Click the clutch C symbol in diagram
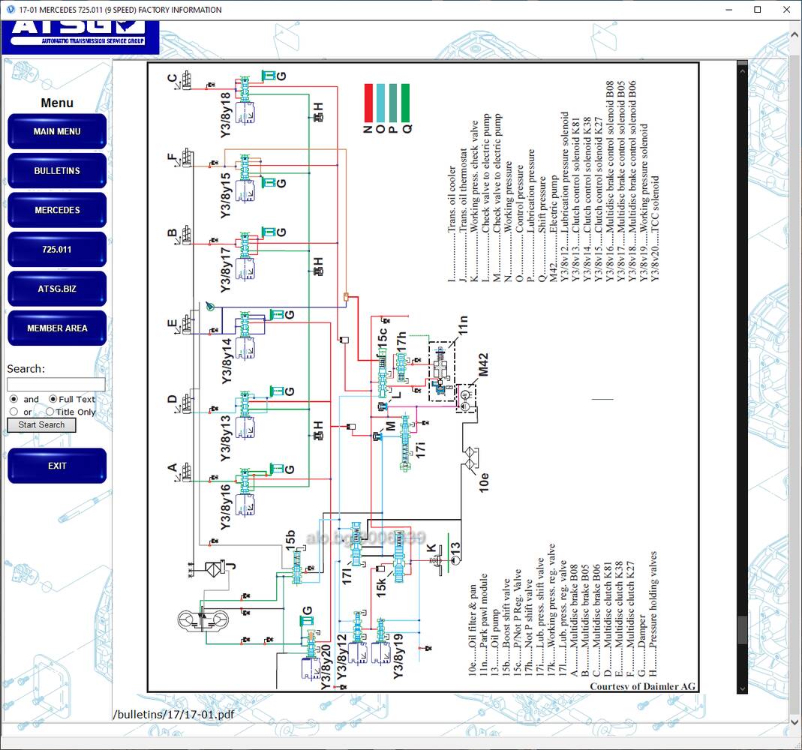The width and height of the screenshot is (802, 750). coord(188,81)
